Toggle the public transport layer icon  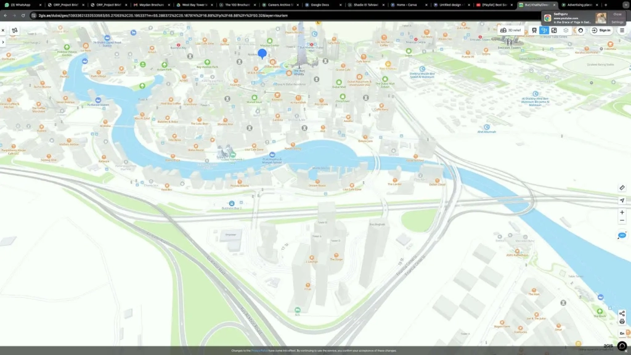[x=534, y=30]
